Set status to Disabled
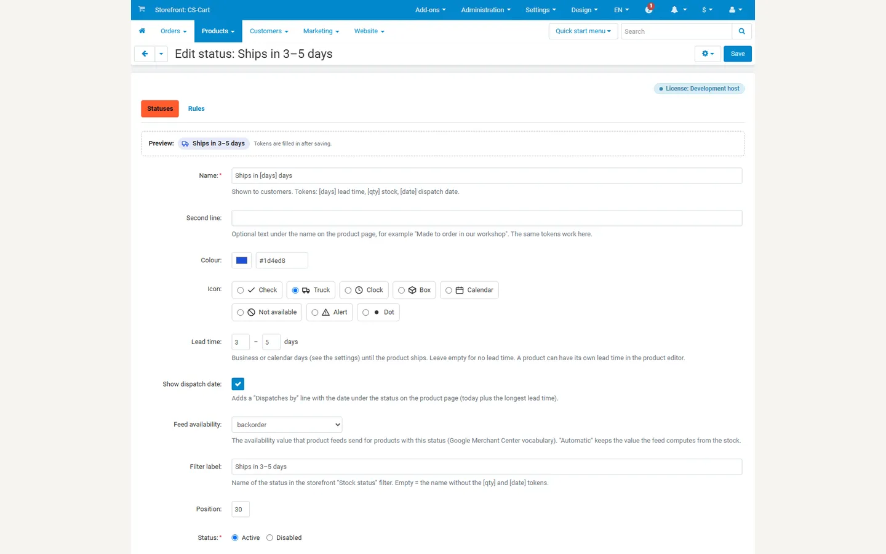 coord(269,538)
